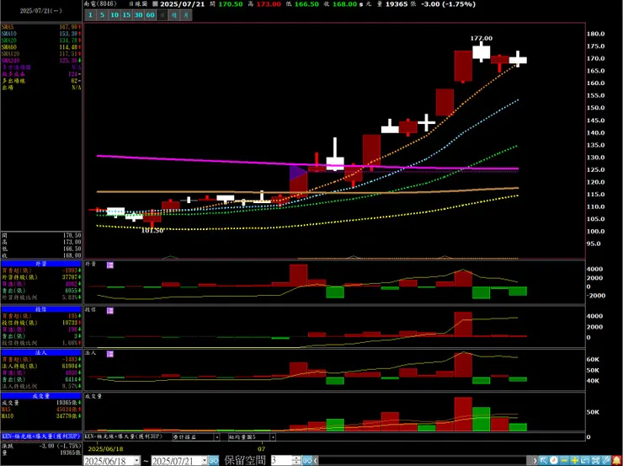The image size is (623, 466).
Task: Switch to the daily (日) chart button
Action: point(162,15)
